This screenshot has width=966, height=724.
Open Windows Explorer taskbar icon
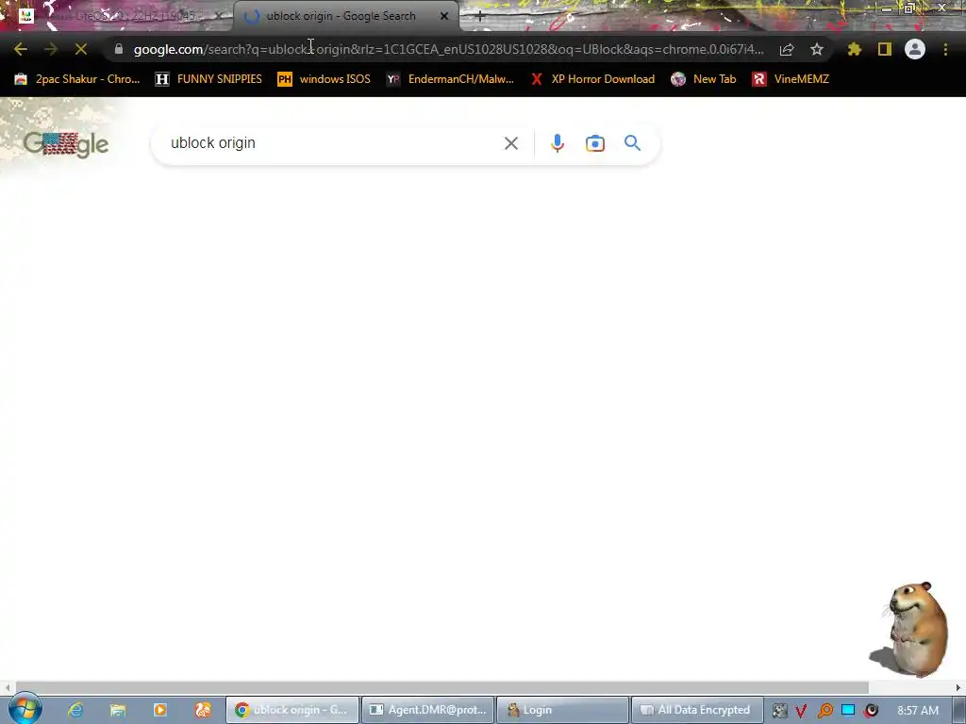pyautogui.click(x=118, y=711)
